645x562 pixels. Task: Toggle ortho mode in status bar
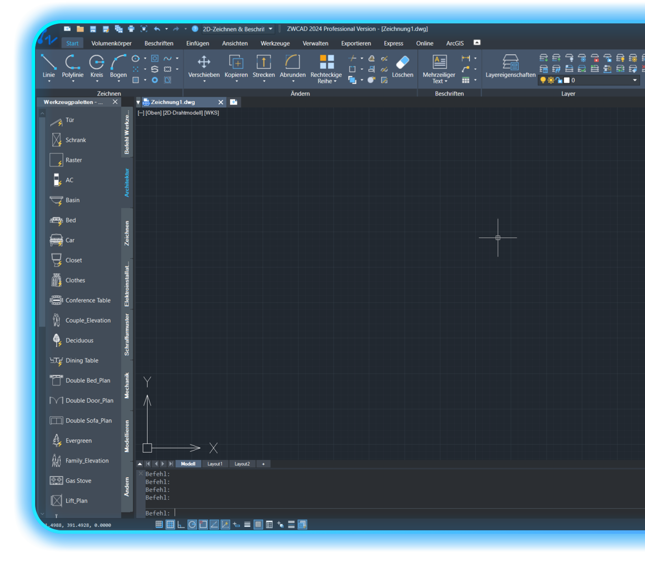(x=181, y=524)
